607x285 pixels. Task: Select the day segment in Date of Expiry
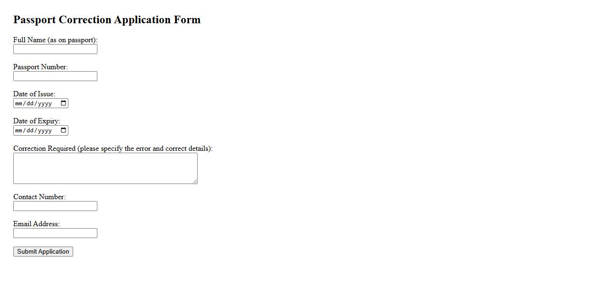31,130
